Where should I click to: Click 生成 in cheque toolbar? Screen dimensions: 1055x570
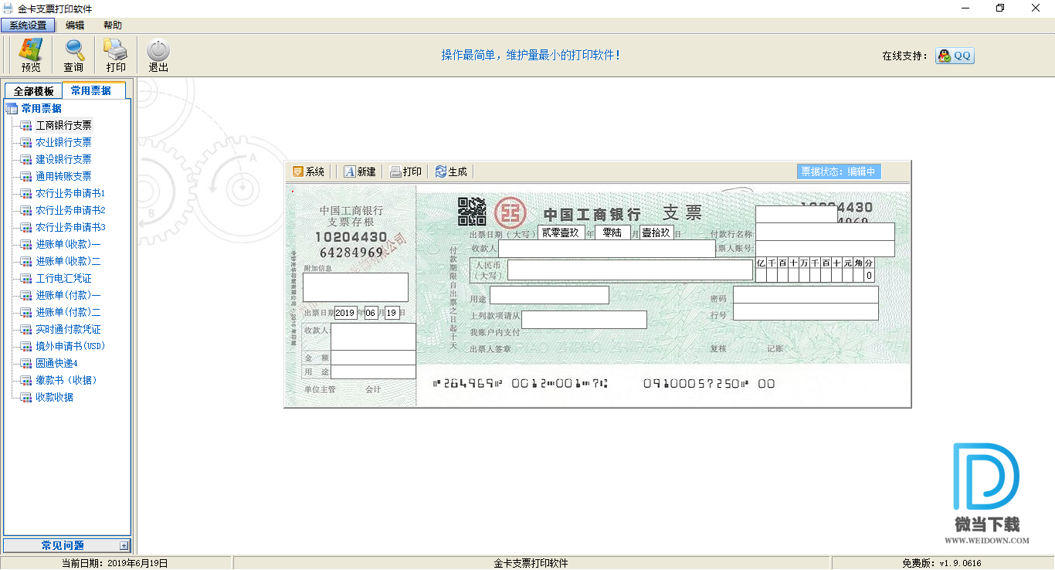tap(451, 171)
